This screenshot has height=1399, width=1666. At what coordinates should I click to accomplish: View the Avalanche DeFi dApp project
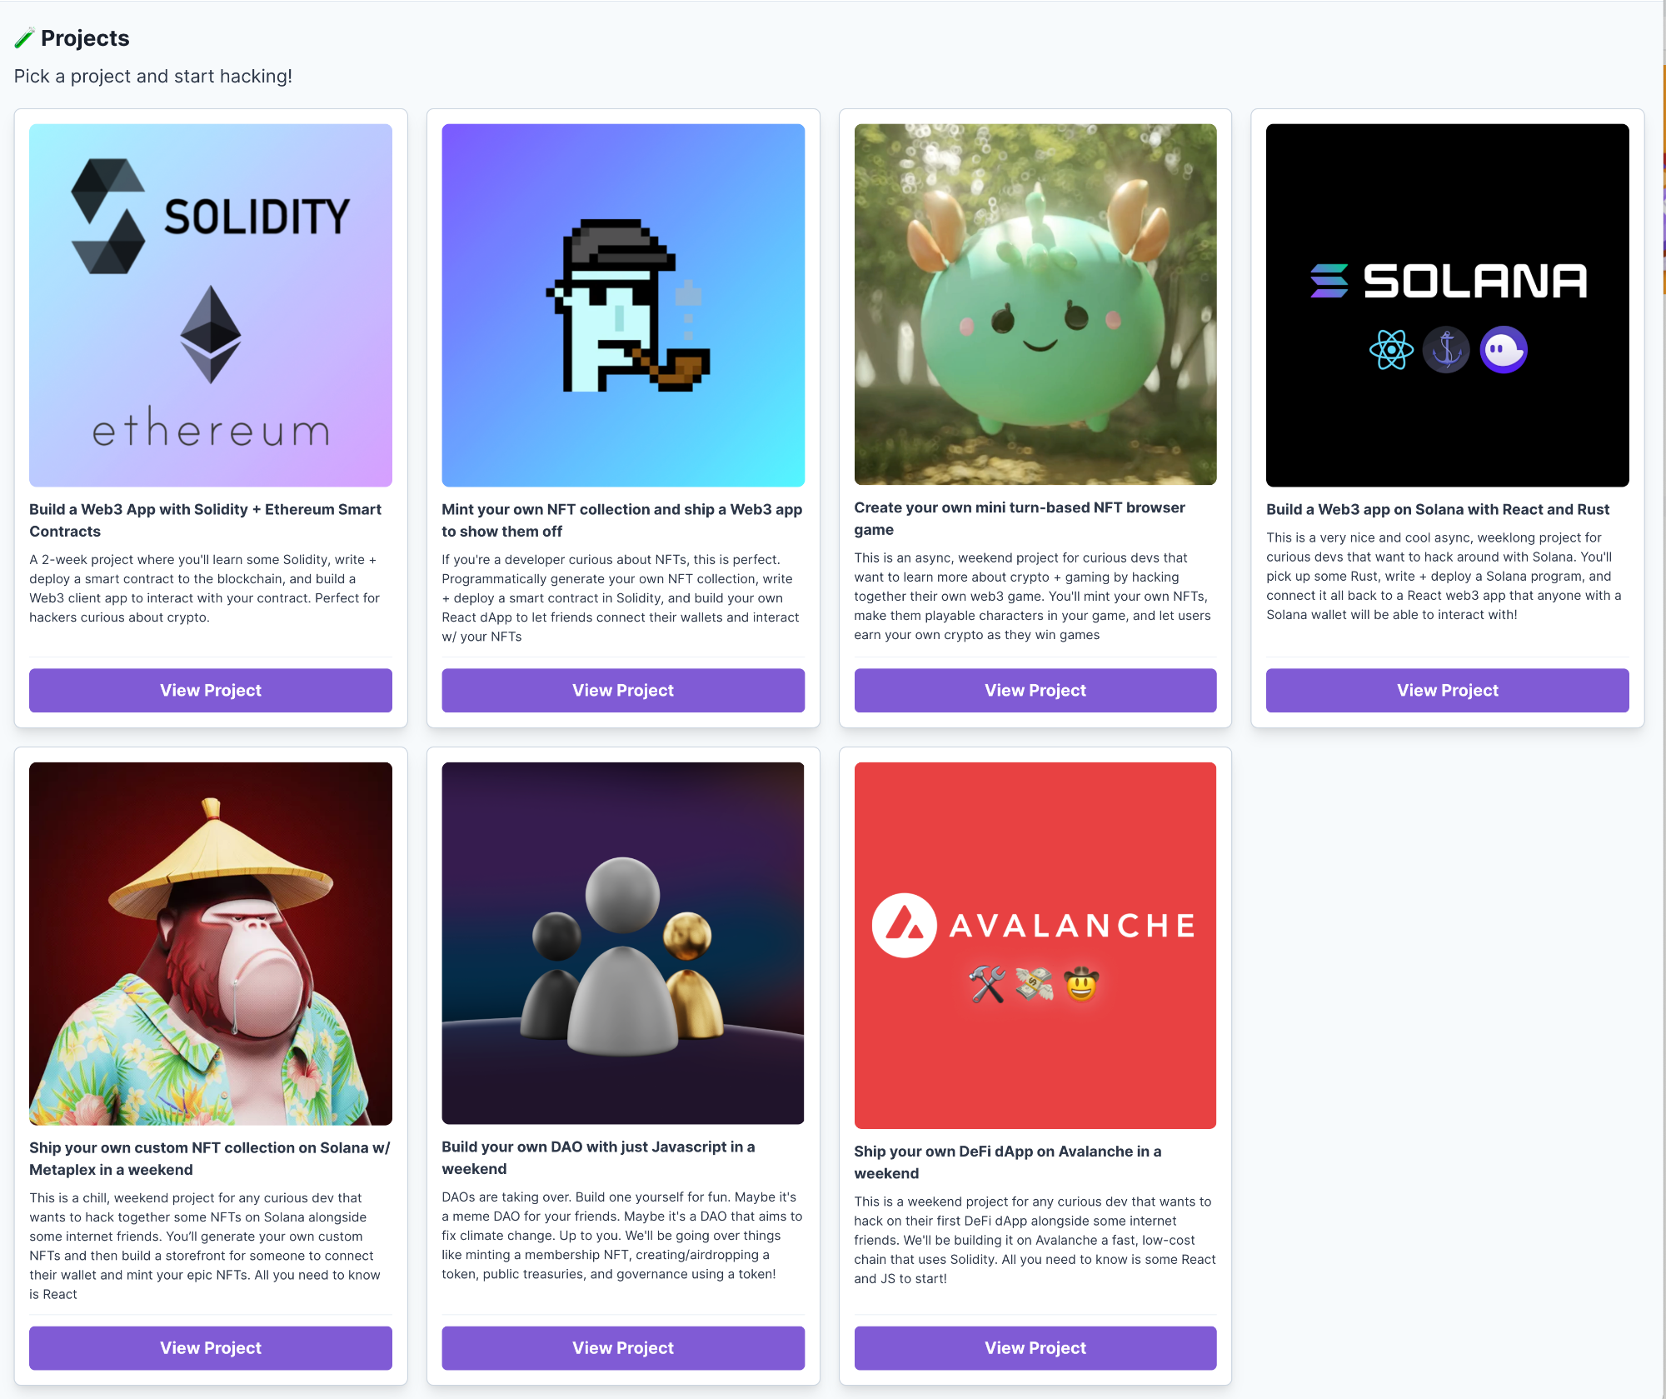(x=1035, y=1347)
